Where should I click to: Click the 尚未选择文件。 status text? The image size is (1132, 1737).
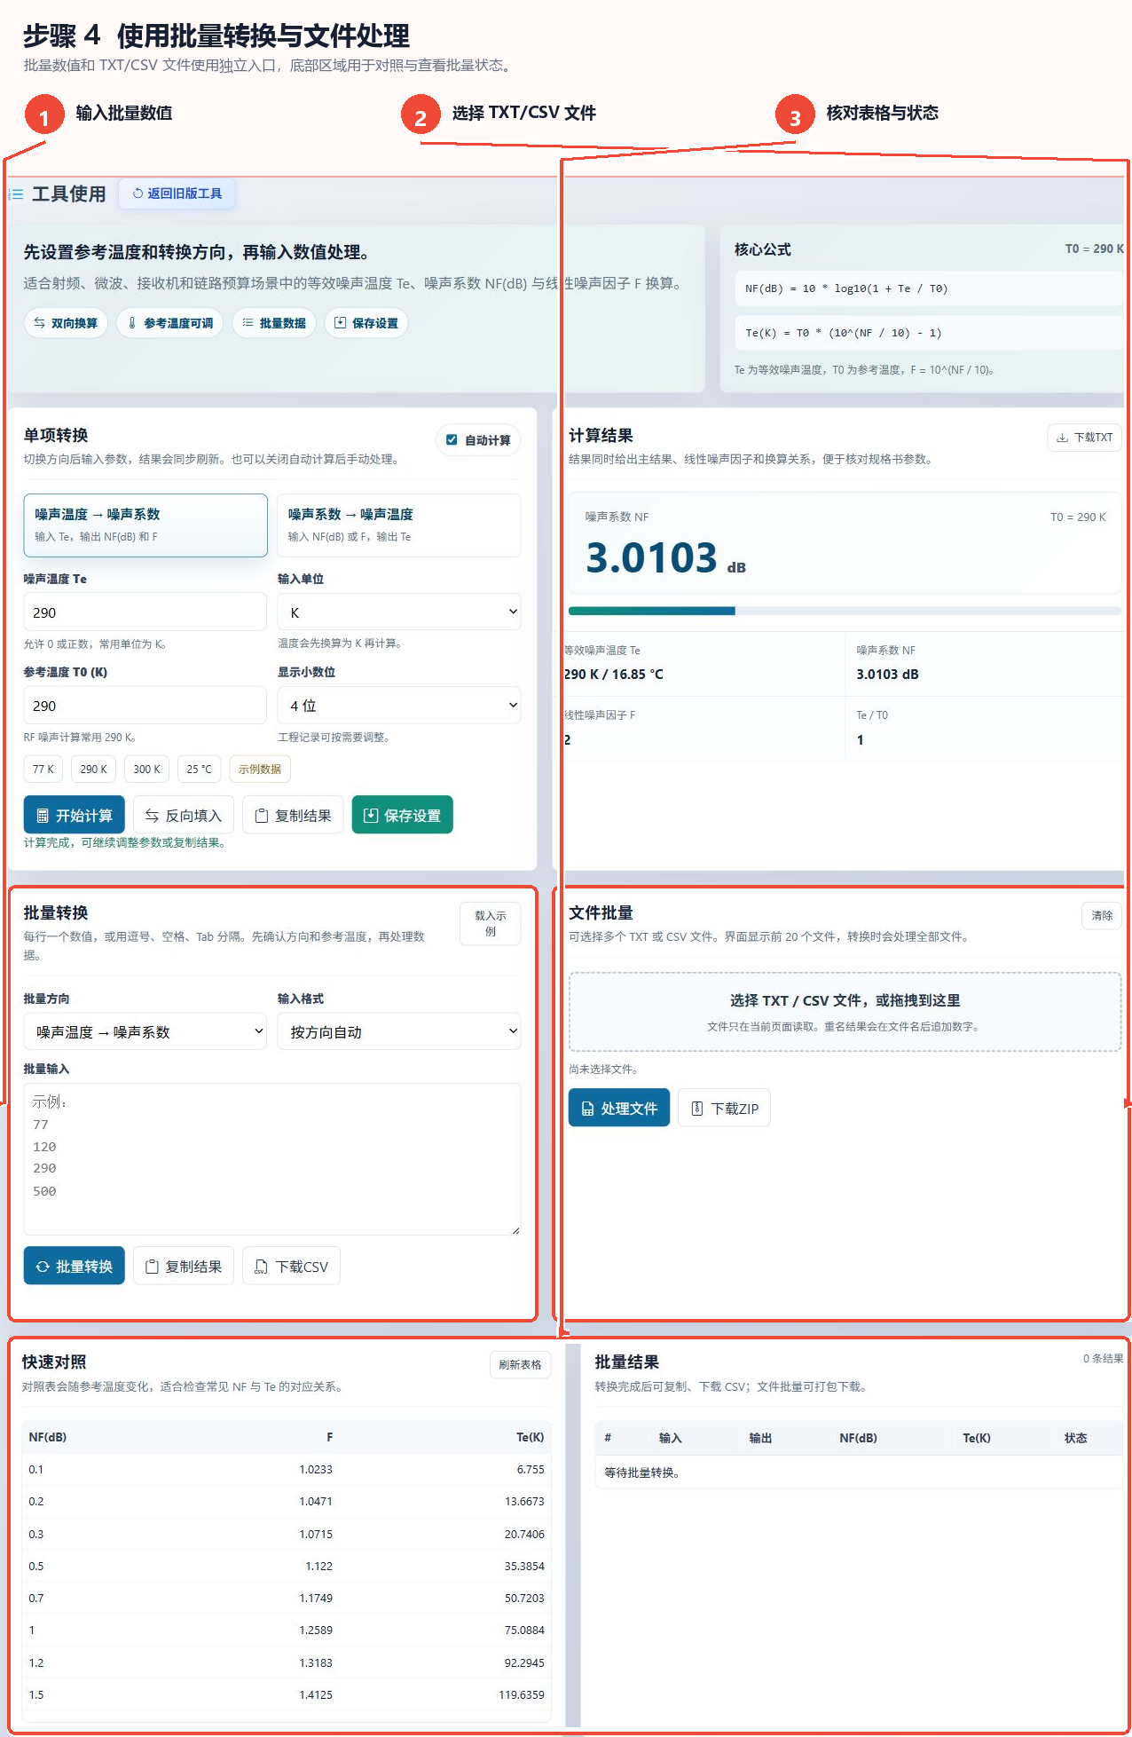coord(603,1070)
